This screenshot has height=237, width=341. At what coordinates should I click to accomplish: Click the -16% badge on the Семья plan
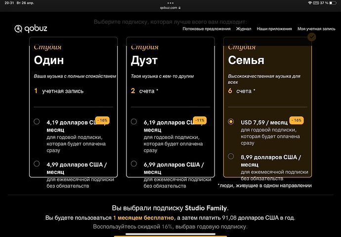pos(297,120)
